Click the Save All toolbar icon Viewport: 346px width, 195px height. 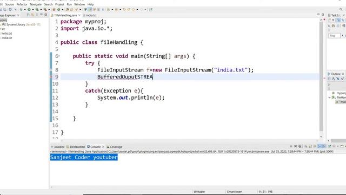5,10
